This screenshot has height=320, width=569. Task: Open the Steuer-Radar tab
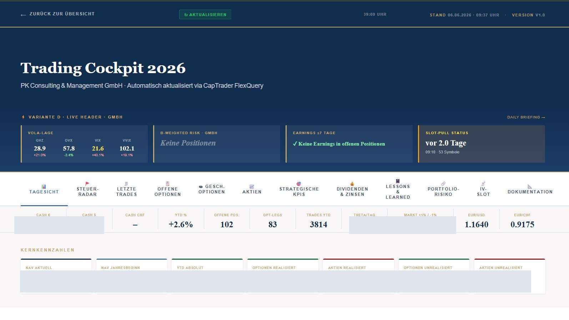tap(87, 189)
